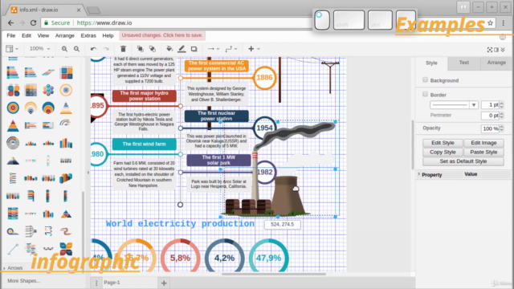The image size is (514, 289).
Task: Switch to the Arrange panel tab
Action: point(496,63)
